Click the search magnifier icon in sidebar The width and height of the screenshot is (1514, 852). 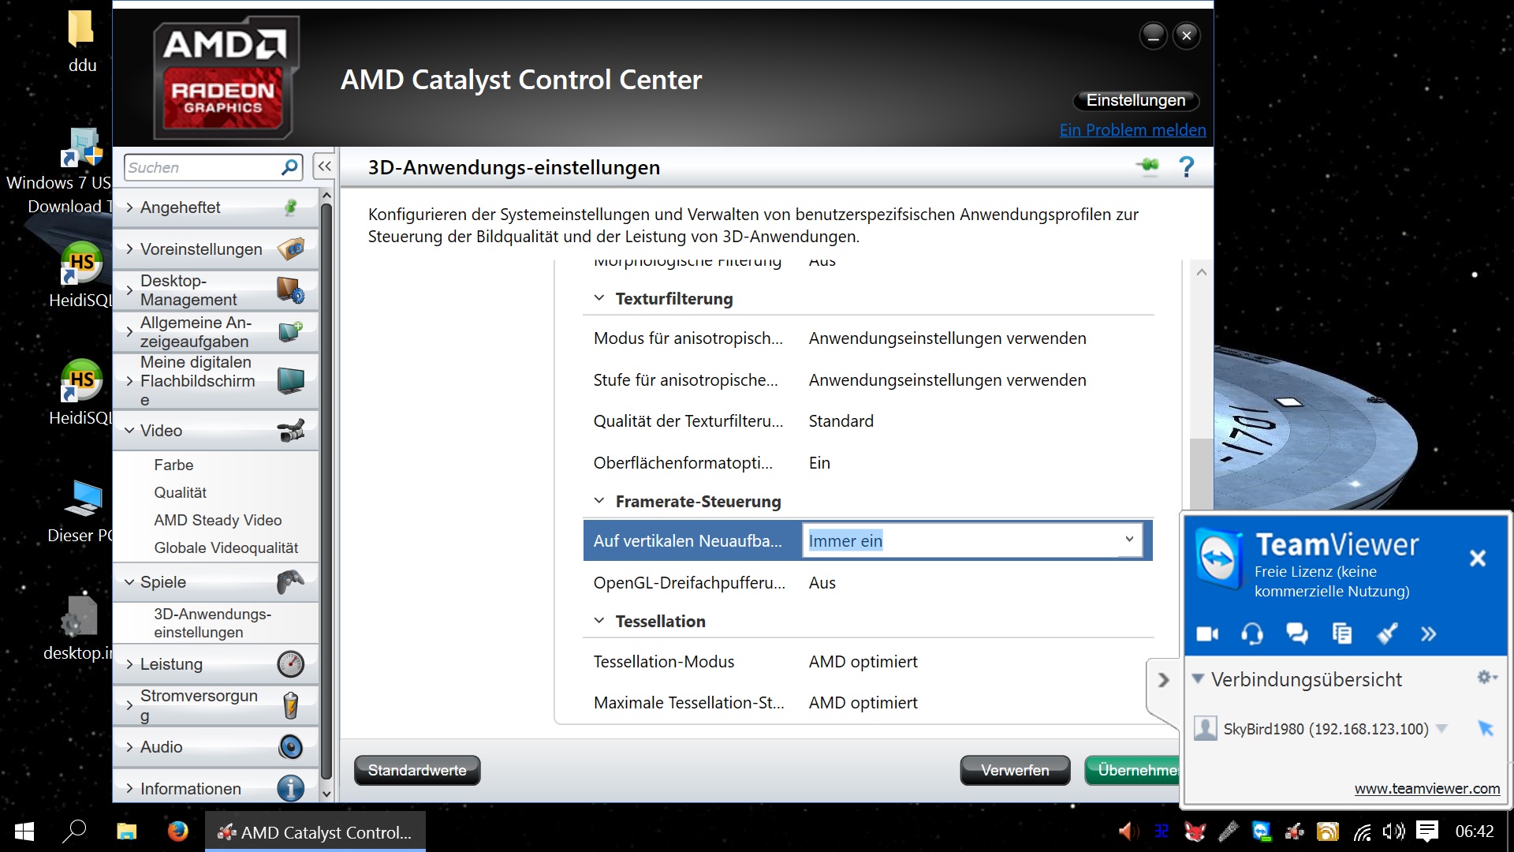point(289,167)
